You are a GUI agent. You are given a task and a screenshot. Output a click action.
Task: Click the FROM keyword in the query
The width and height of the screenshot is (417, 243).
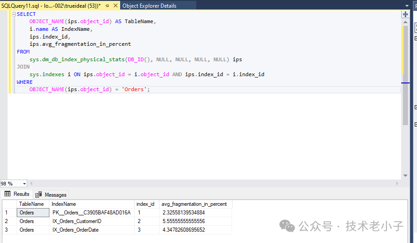[23, 52]
